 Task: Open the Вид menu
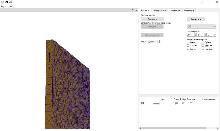click(x=3, y=6)
